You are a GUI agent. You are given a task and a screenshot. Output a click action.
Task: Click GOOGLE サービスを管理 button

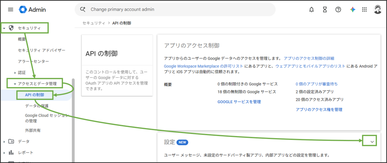(239, 102)
